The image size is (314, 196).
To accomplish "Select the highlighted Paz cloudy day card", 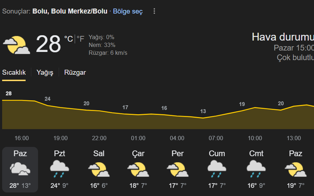I will click(x=20, y=170).
